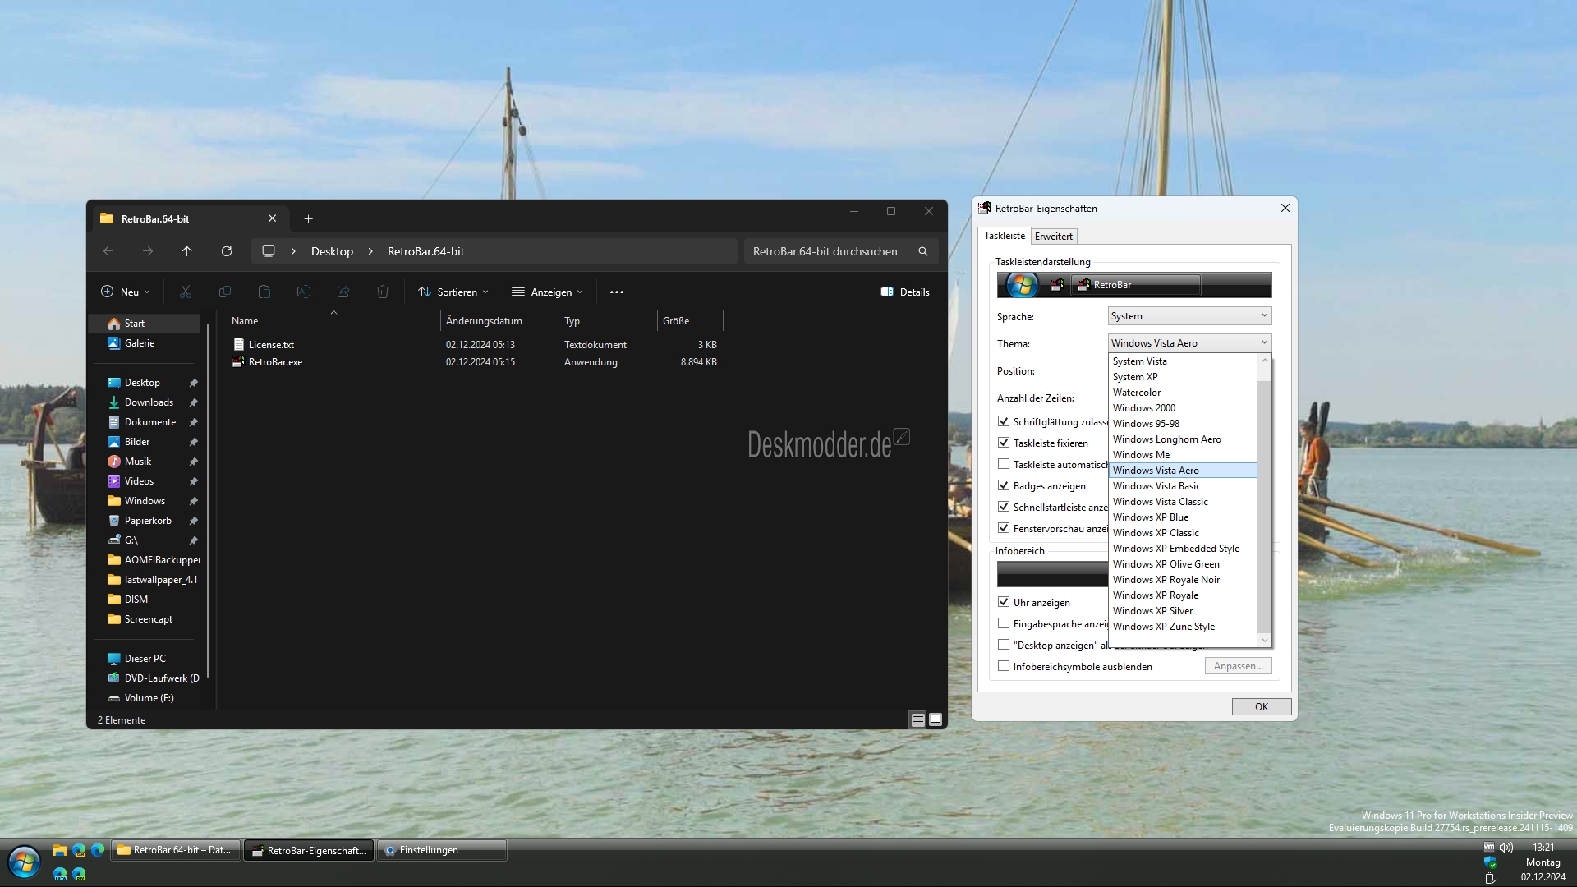Add a new Explorer tab
The width and height of the screenshot is (1577, 887).
point(309,218)
